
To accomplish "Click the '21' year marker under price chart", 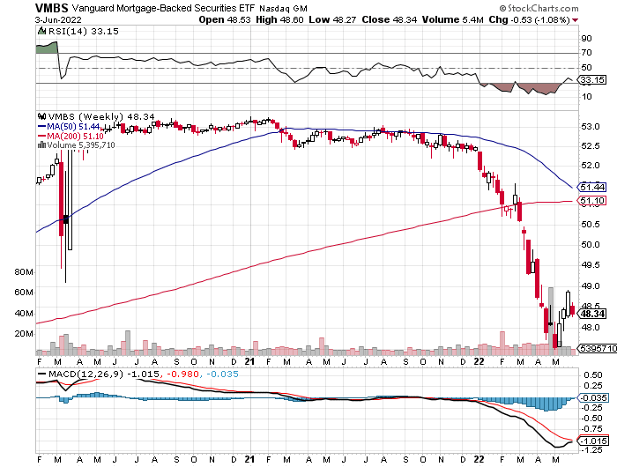I will [x=249, y=361].
